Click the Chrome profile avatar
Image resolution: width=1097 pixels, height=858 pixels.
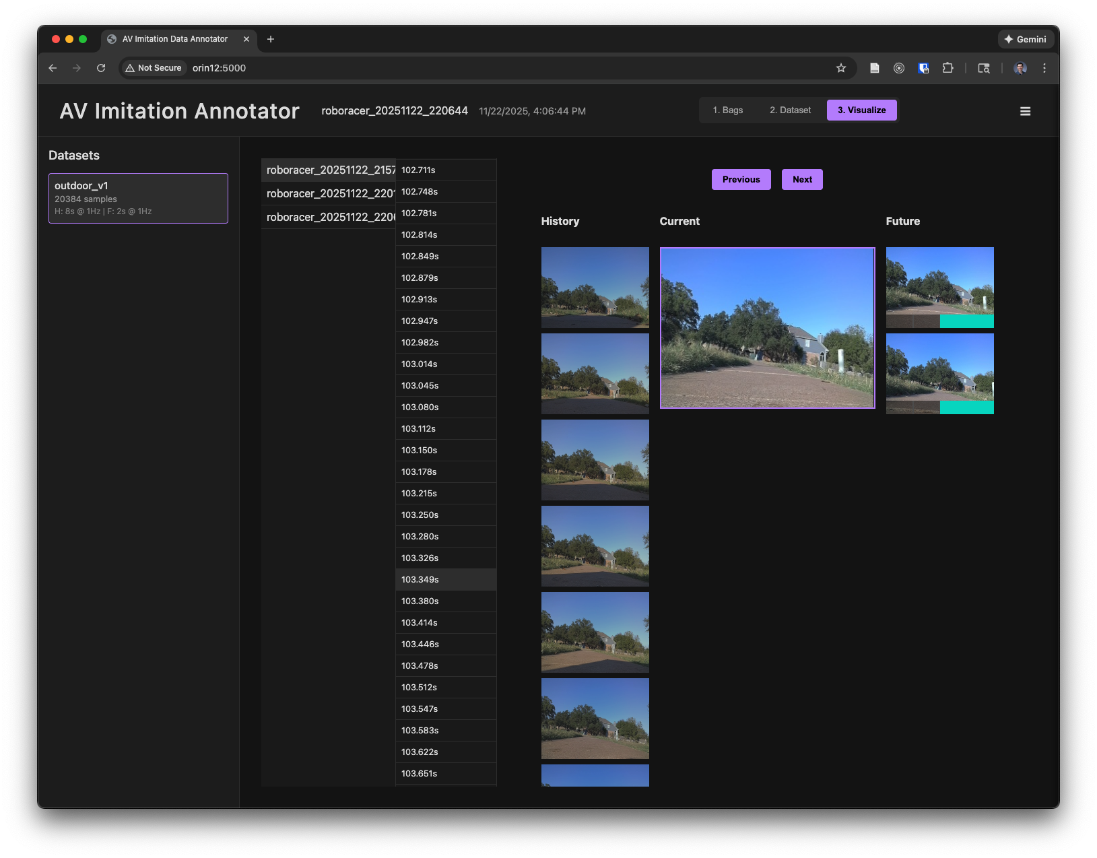[1020, 68]
